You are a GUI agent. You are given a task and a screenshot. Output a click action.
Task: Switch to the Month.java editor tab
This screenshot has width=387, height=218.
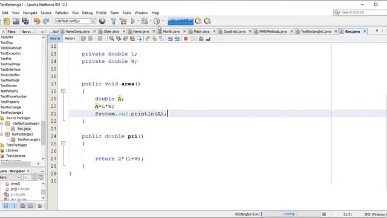pos(171,31)
